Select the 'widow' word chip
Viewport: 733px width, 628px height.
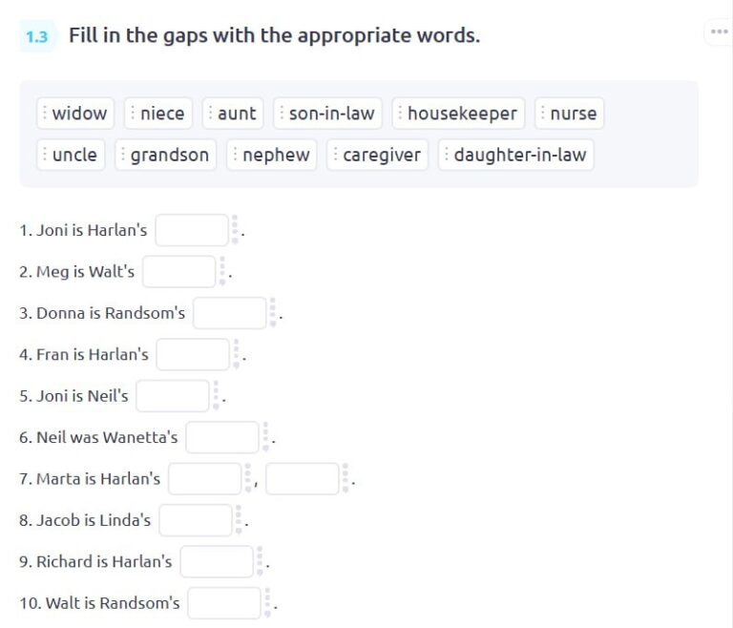click(75, 114)
